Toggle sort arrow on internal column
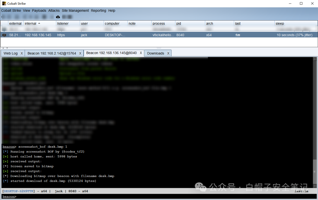Image resolution: width=318 pixels, height=200 pixels. tap(39, 24)
